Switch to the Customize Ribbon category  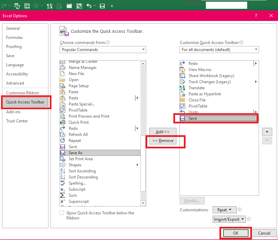[22, 93]
